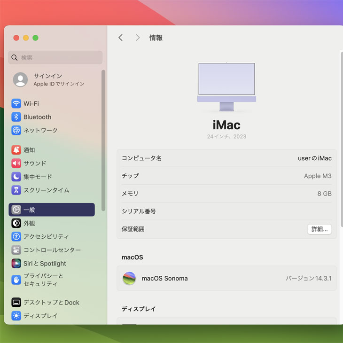343x343 pixels.
Task: Click the search magnifier icon
Action: (15, 57)
